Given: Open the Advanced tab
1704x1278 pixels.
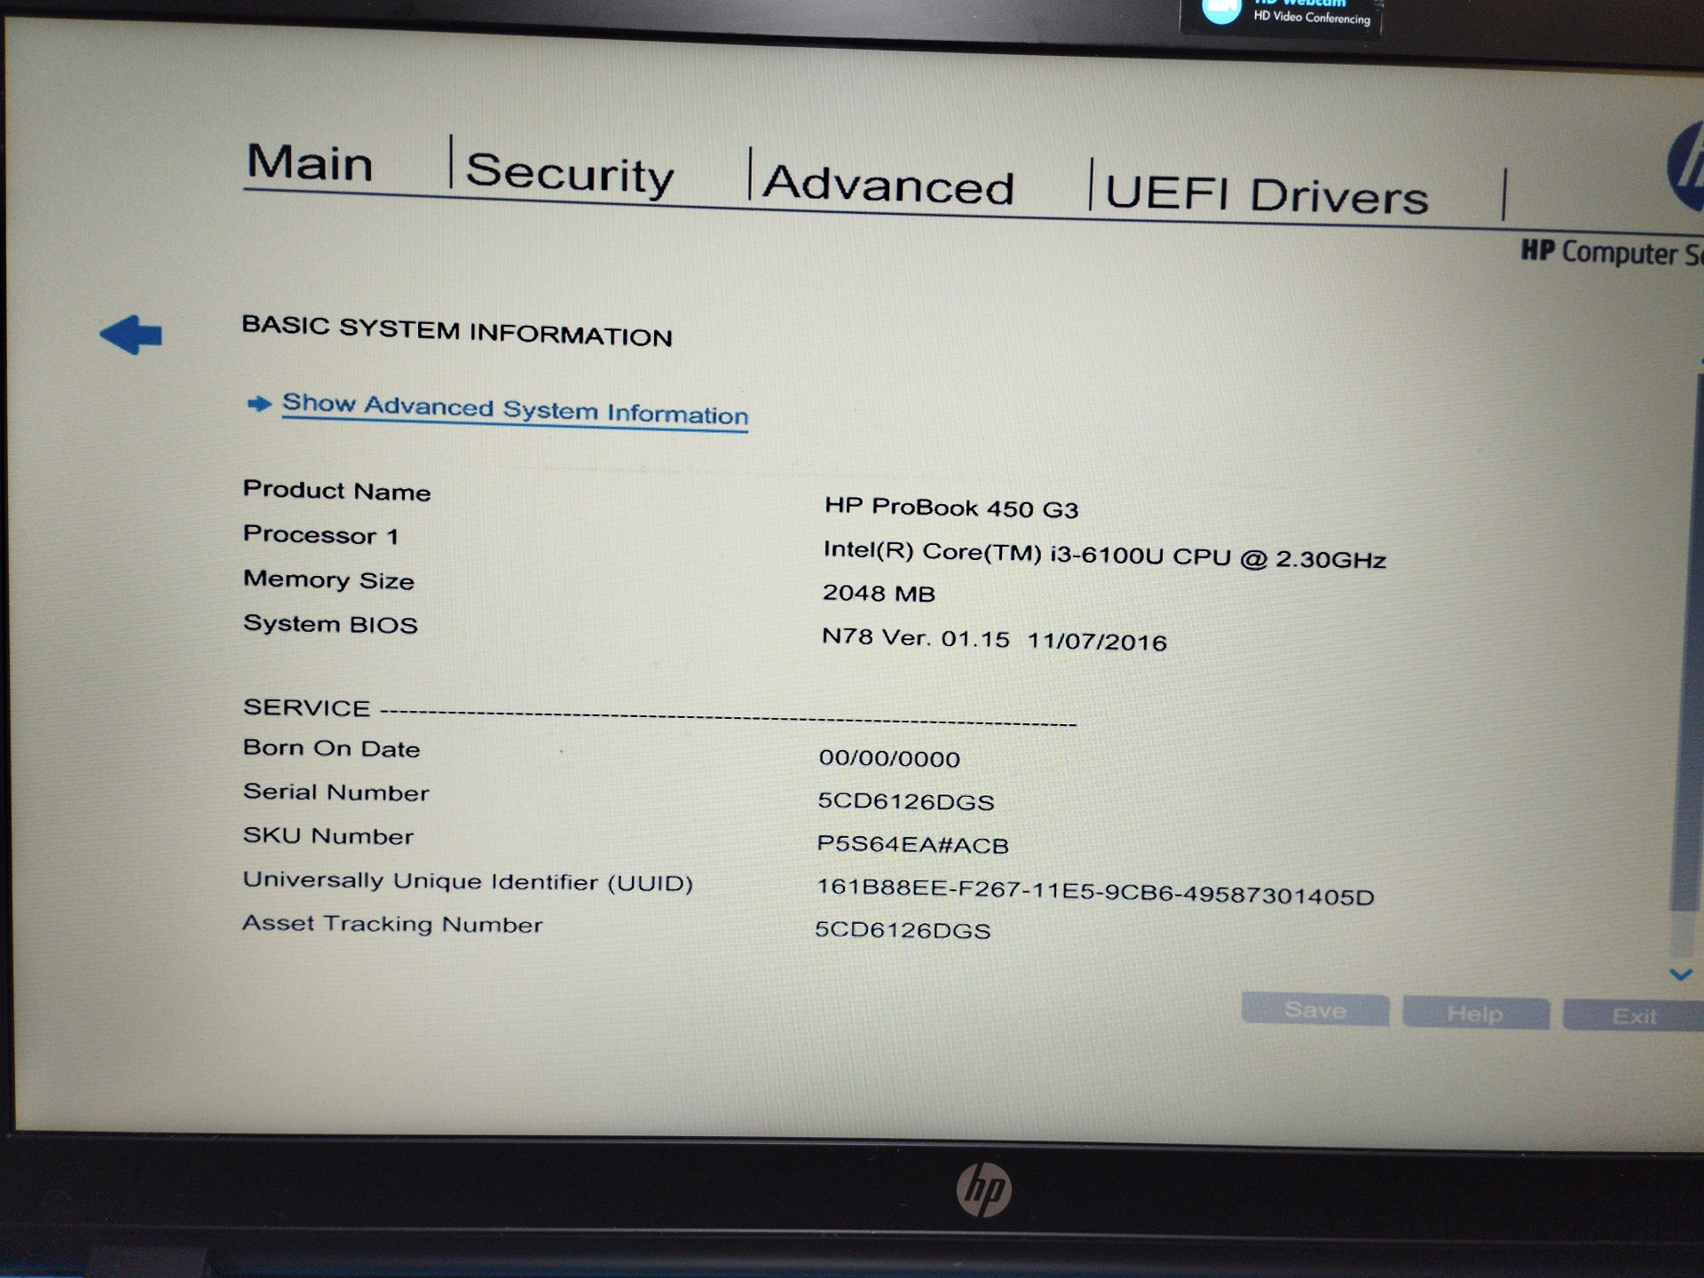Looking at the screenshot, I should [887, 185].
